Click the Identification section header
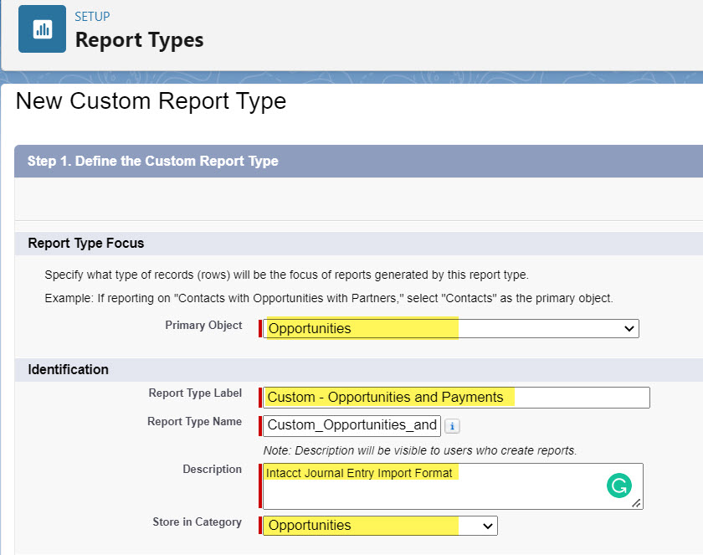The height and width of the screenshot is (555, 703). [69, 369]
